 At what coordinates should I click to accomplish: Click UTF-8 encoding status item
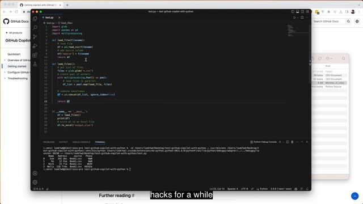(244, 189)
